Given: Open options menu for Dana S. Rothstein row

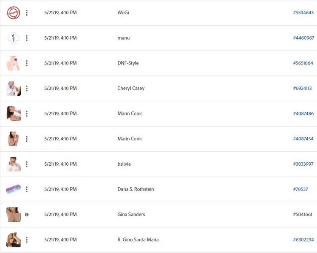Looking at the screenshot, I should pyautogui.click(x=27, y=189).
